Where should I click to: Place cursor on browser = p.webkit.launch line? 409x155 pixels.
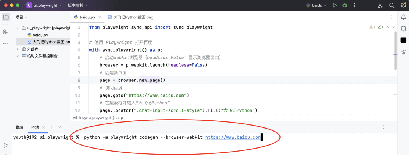click(x=153, y=65)
